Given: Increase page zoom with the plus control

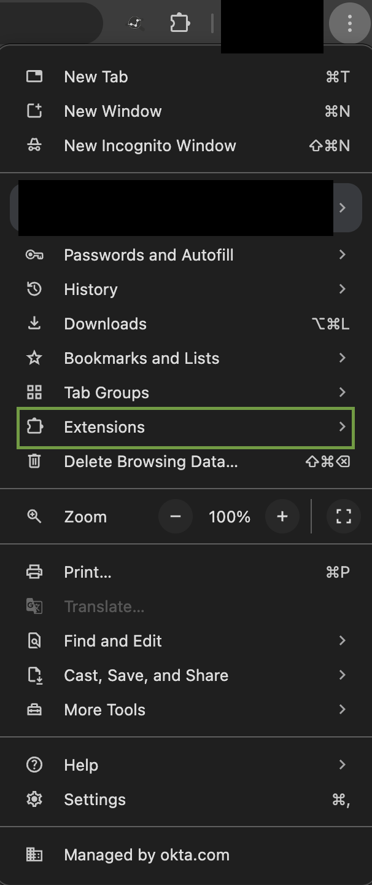Looking at the screenshot, I should tap(282, 516).
